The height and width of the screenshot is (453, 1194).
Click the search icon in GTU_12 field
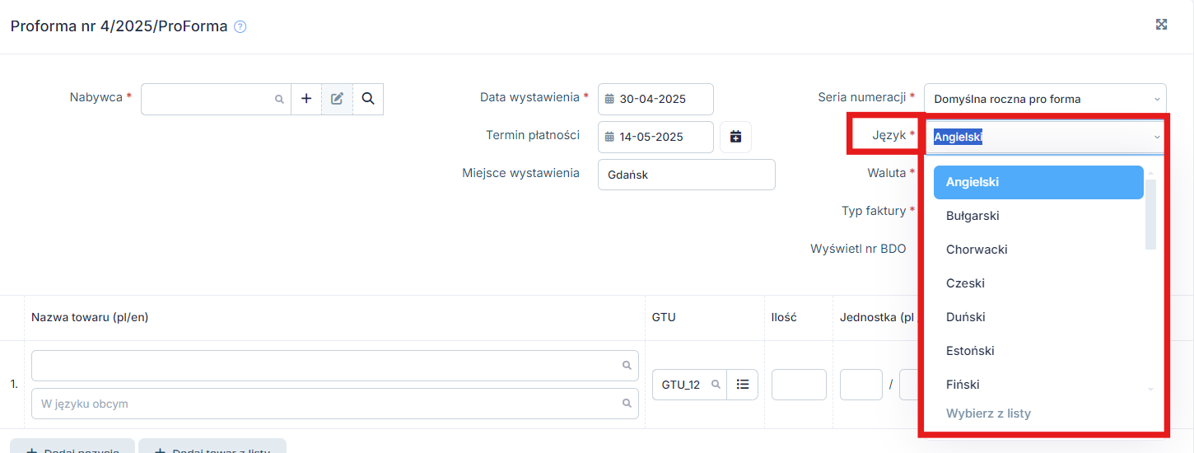(716, 385)
